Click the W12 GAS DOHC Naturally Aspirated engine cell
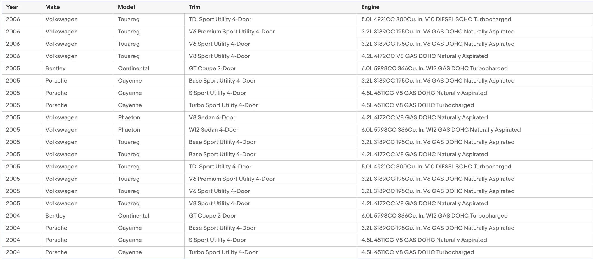This screenshot has height=260, width=593. [441, 130]
